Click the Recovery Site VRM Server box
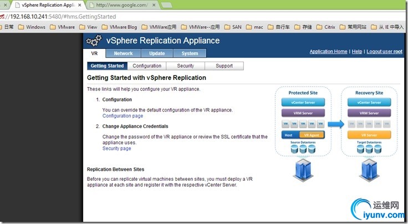Image resolution: width=408 pixels, height=224 pixels. pyautogui.click(x=369, y=113)
